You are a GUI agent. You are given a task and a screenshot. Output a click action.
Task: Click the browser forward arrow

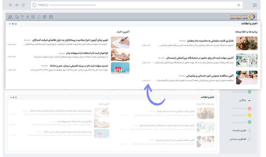pyautogui.click(x=17, y=5)
